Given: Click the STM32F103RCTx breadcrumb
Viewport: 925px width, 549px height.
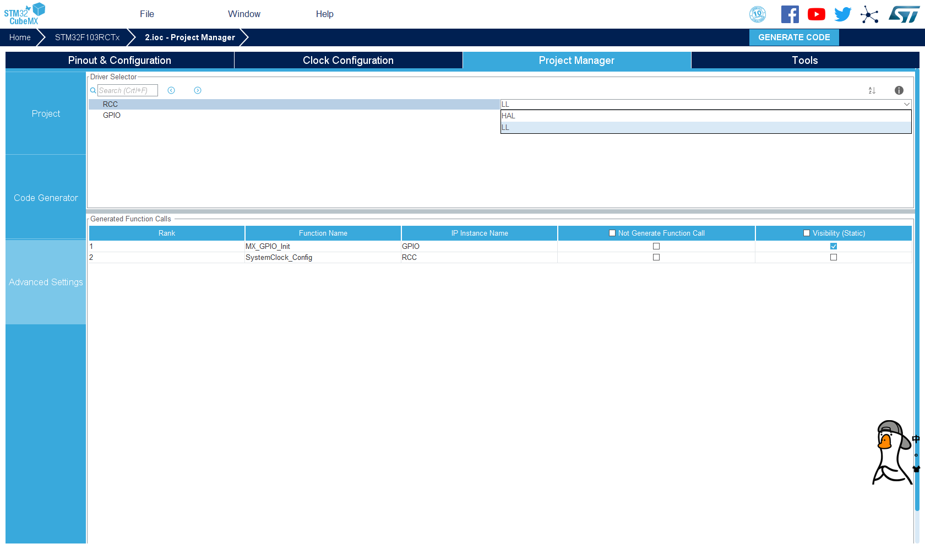Looking at the screenshot, I should [x=87, y=37].
